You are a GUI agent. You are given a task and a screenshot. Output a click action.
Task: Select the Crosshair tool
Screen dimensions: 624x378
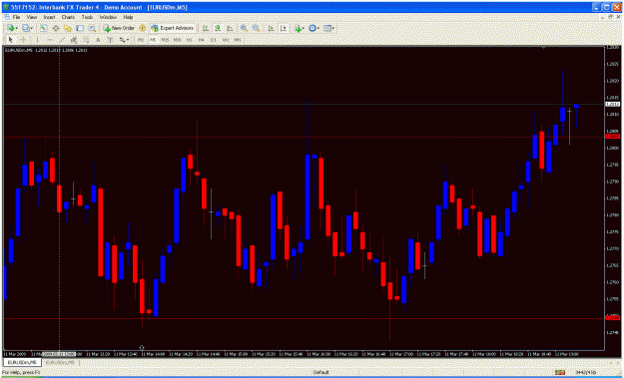(x=23, y=40)
